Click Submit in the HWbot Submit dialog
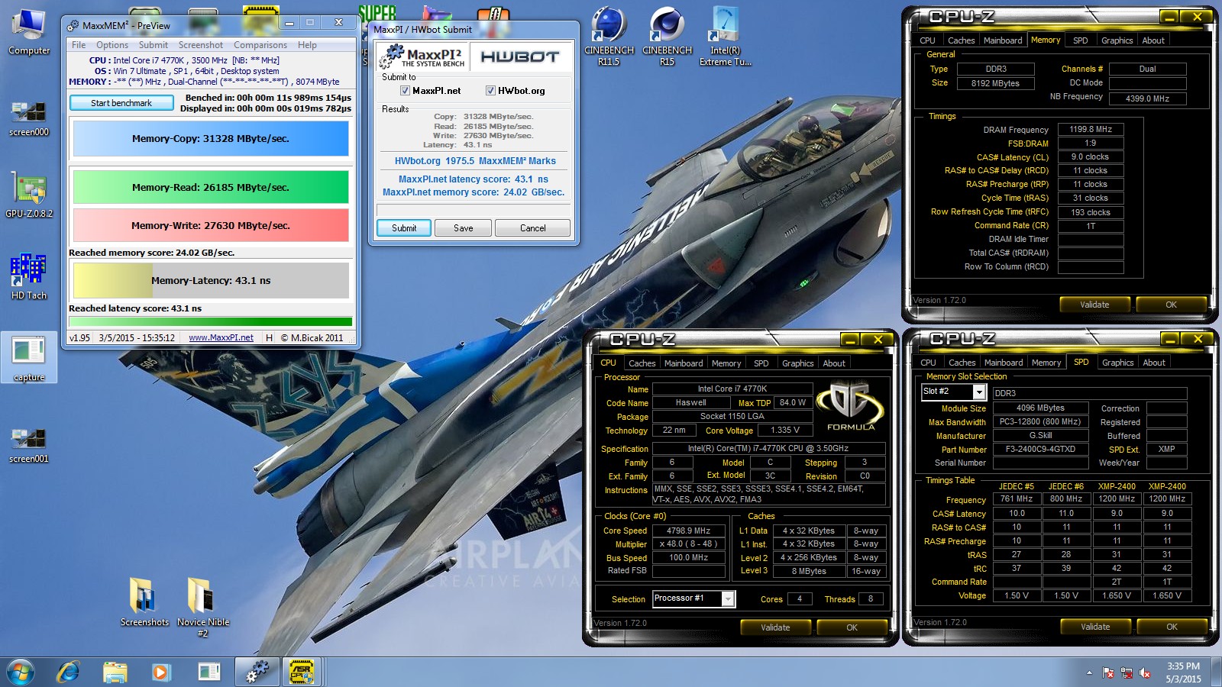The image size is (1222, 687). (404, 228)
